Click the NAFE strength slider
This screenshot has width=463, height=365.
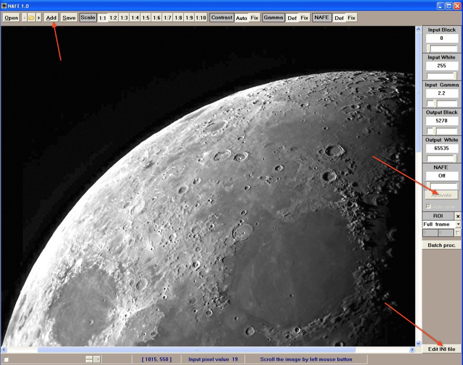[442, 186]
